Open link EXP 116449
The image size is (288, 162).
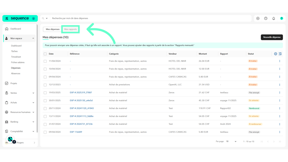(76, 132)
